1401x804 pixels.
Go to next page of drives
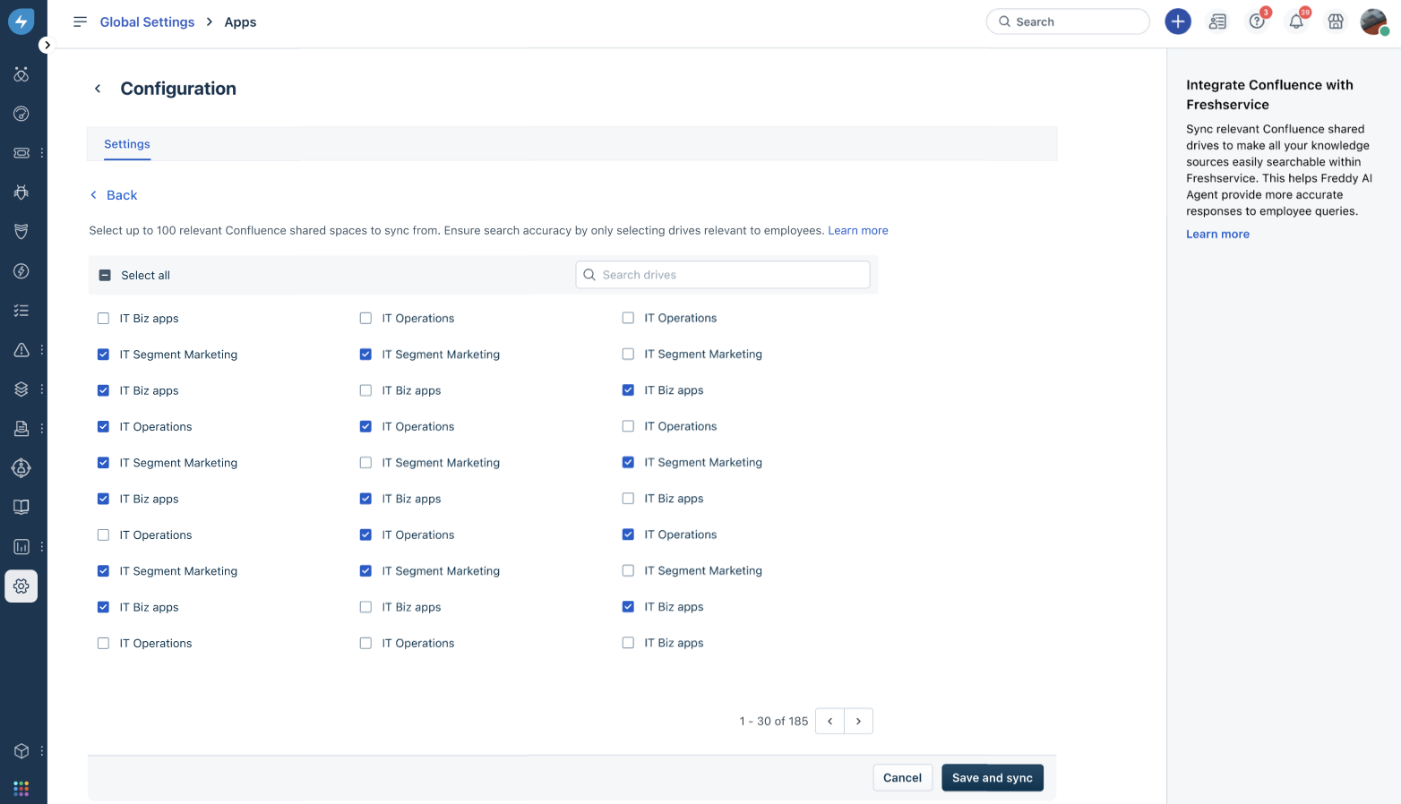pyautogui.click(x=858, y=721)
